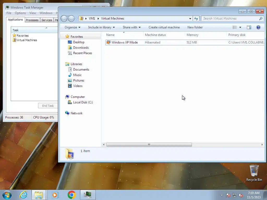Click the Documents library icon

coord(70,69)
